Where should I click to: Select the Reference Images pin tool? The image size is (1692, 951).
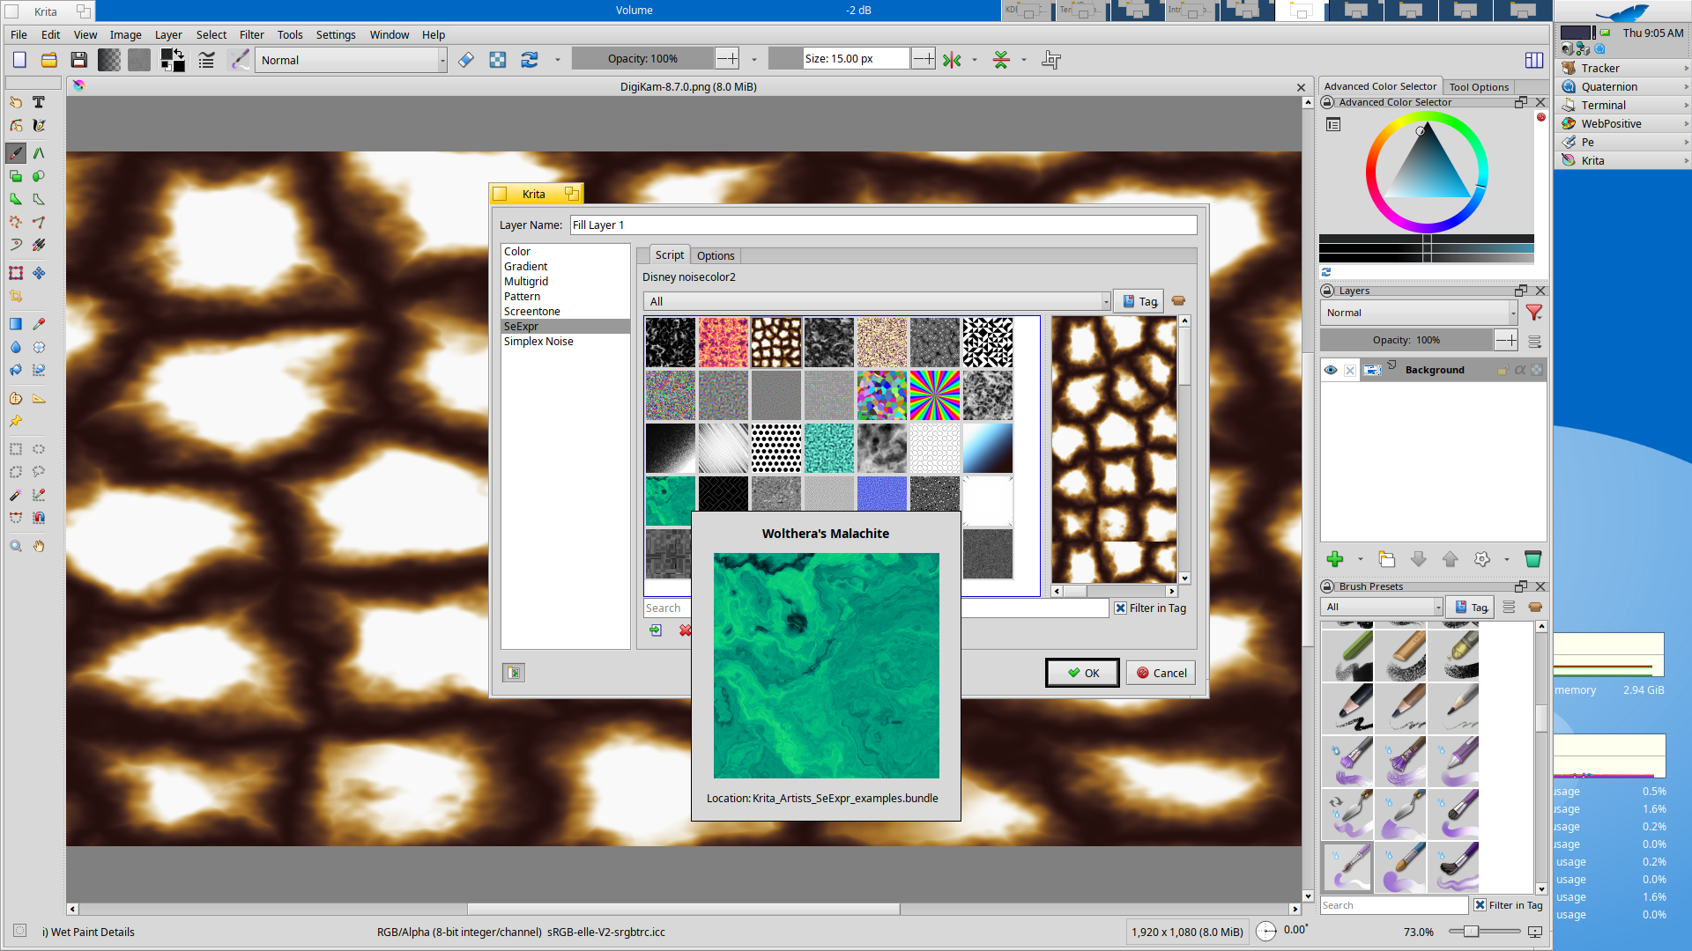[x=16, y=422]
